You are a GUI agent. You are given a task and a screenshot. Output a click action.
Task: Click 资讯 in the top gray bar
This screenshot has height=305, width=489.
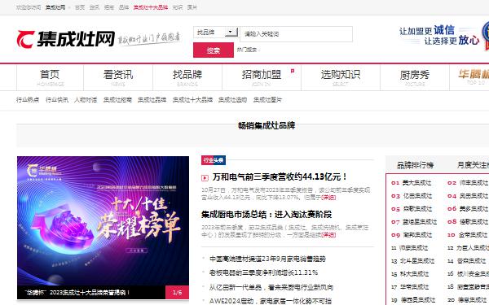click(95, 7)
